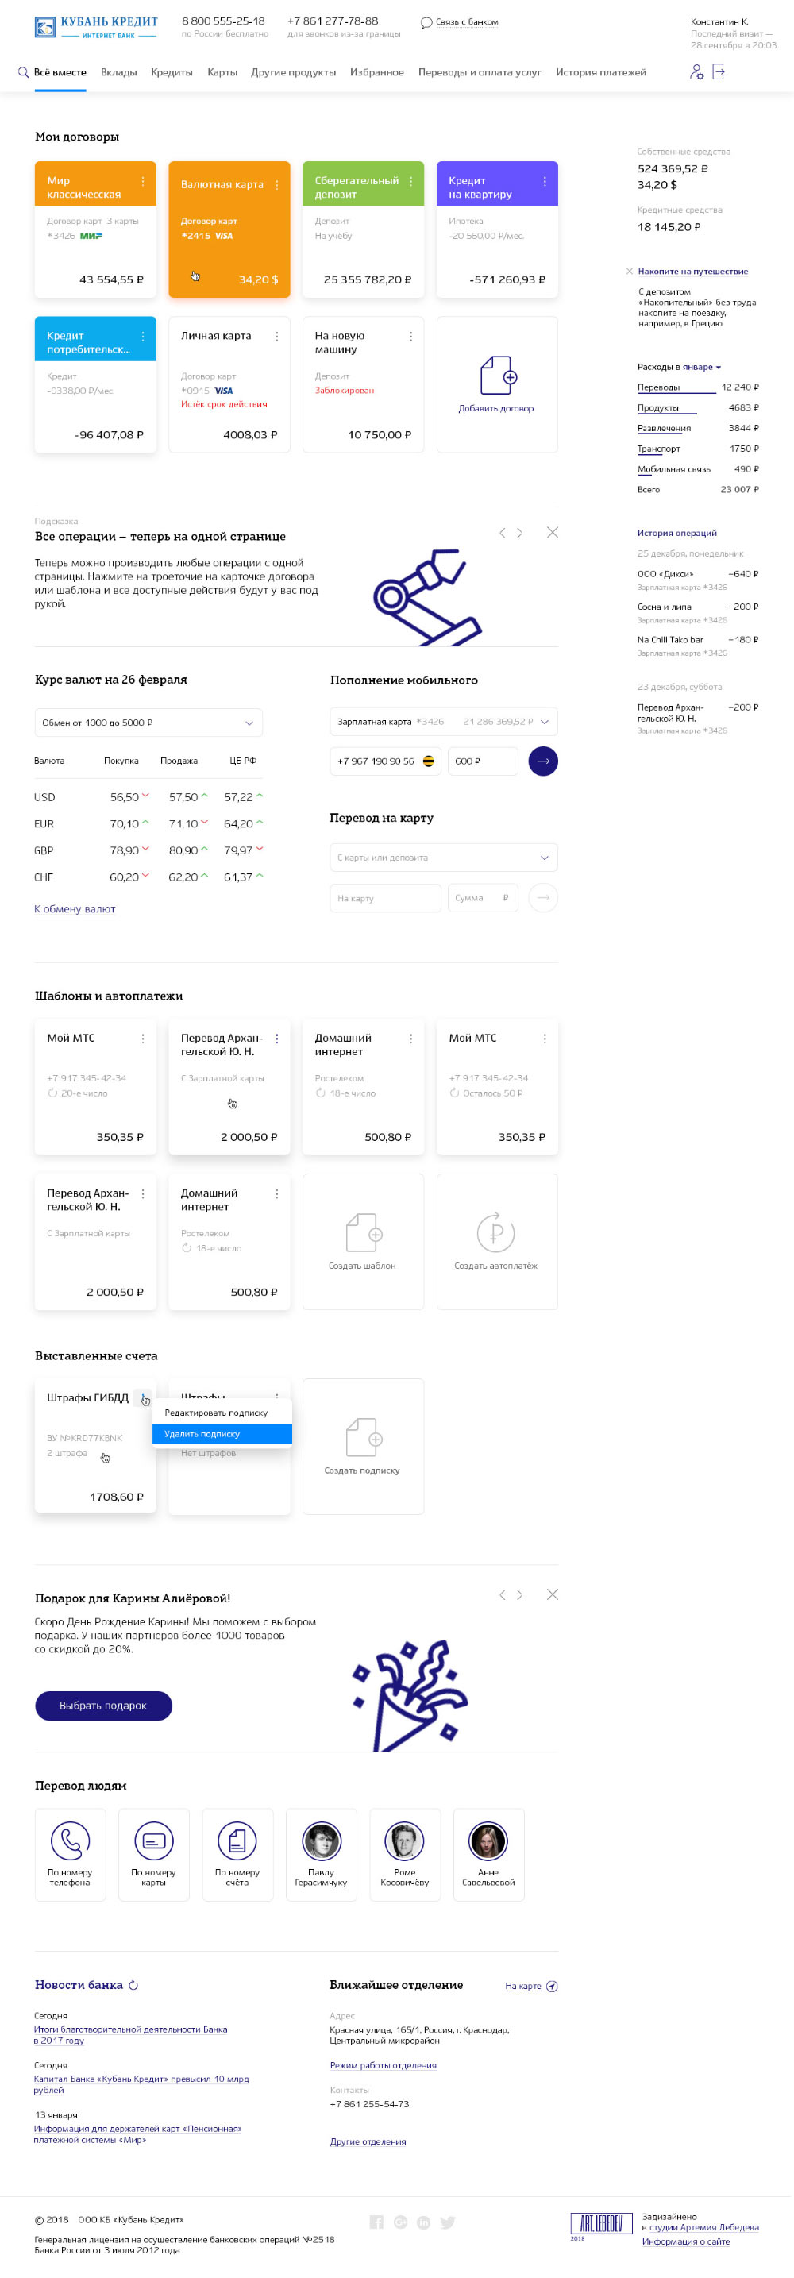
Task: Expand the exchange amount range dropdown
Action: 249,723
